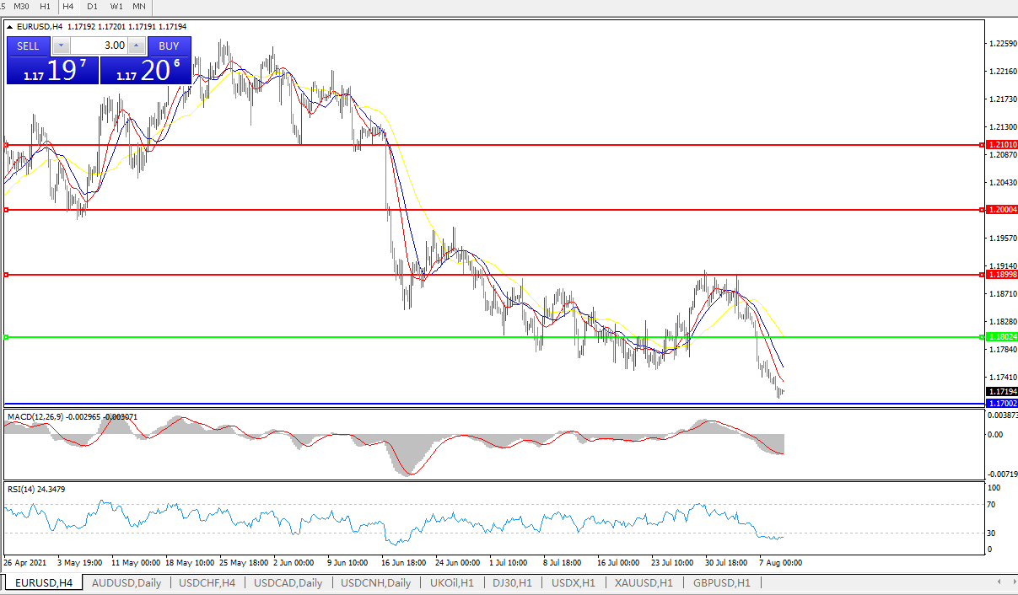The height and width of the screenshot is (595, 1018).
Task: Switch to the M30 timeframe
Action: pos(21,6)
